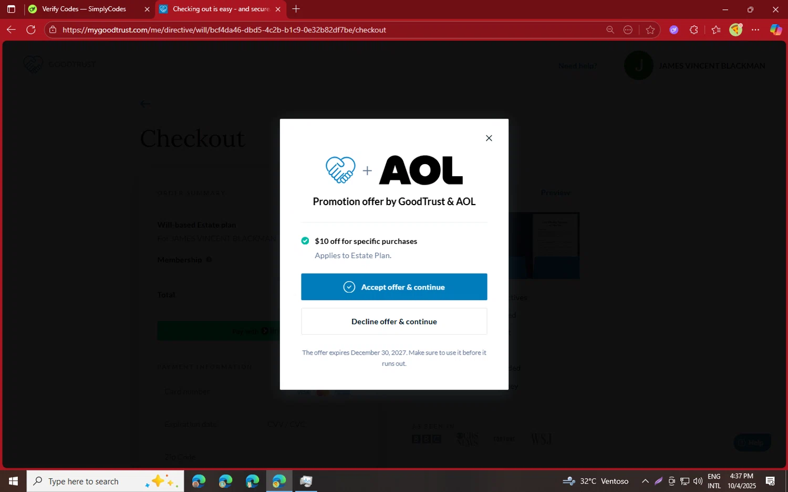Image resolution: width=788 pixels, height=492 pixels.
Task: Open the zoom control in address bar
Action: [610, 30]
